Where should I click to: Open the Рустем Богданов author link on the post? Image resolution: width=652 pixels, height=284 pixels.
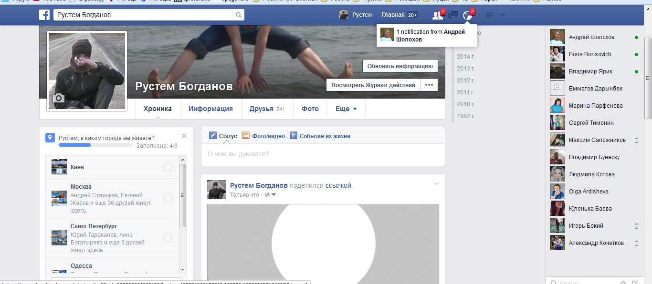259,185
